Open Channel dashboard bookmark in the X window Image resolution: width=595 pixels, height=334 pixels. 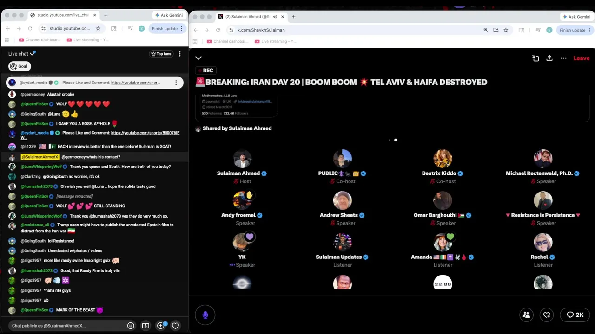[x=228, y=41]
